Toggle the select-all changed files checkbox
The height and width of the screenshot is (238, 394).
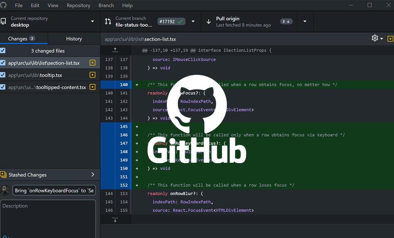[x=3, y=51]
